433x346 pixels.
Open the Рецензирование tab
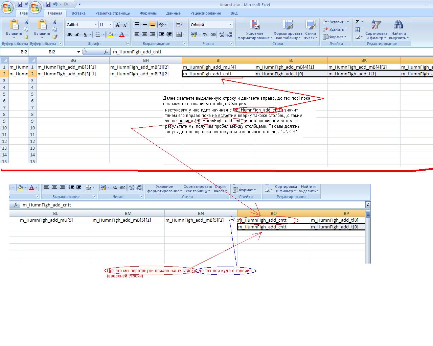pyautogui.click(x=205, y=13)
